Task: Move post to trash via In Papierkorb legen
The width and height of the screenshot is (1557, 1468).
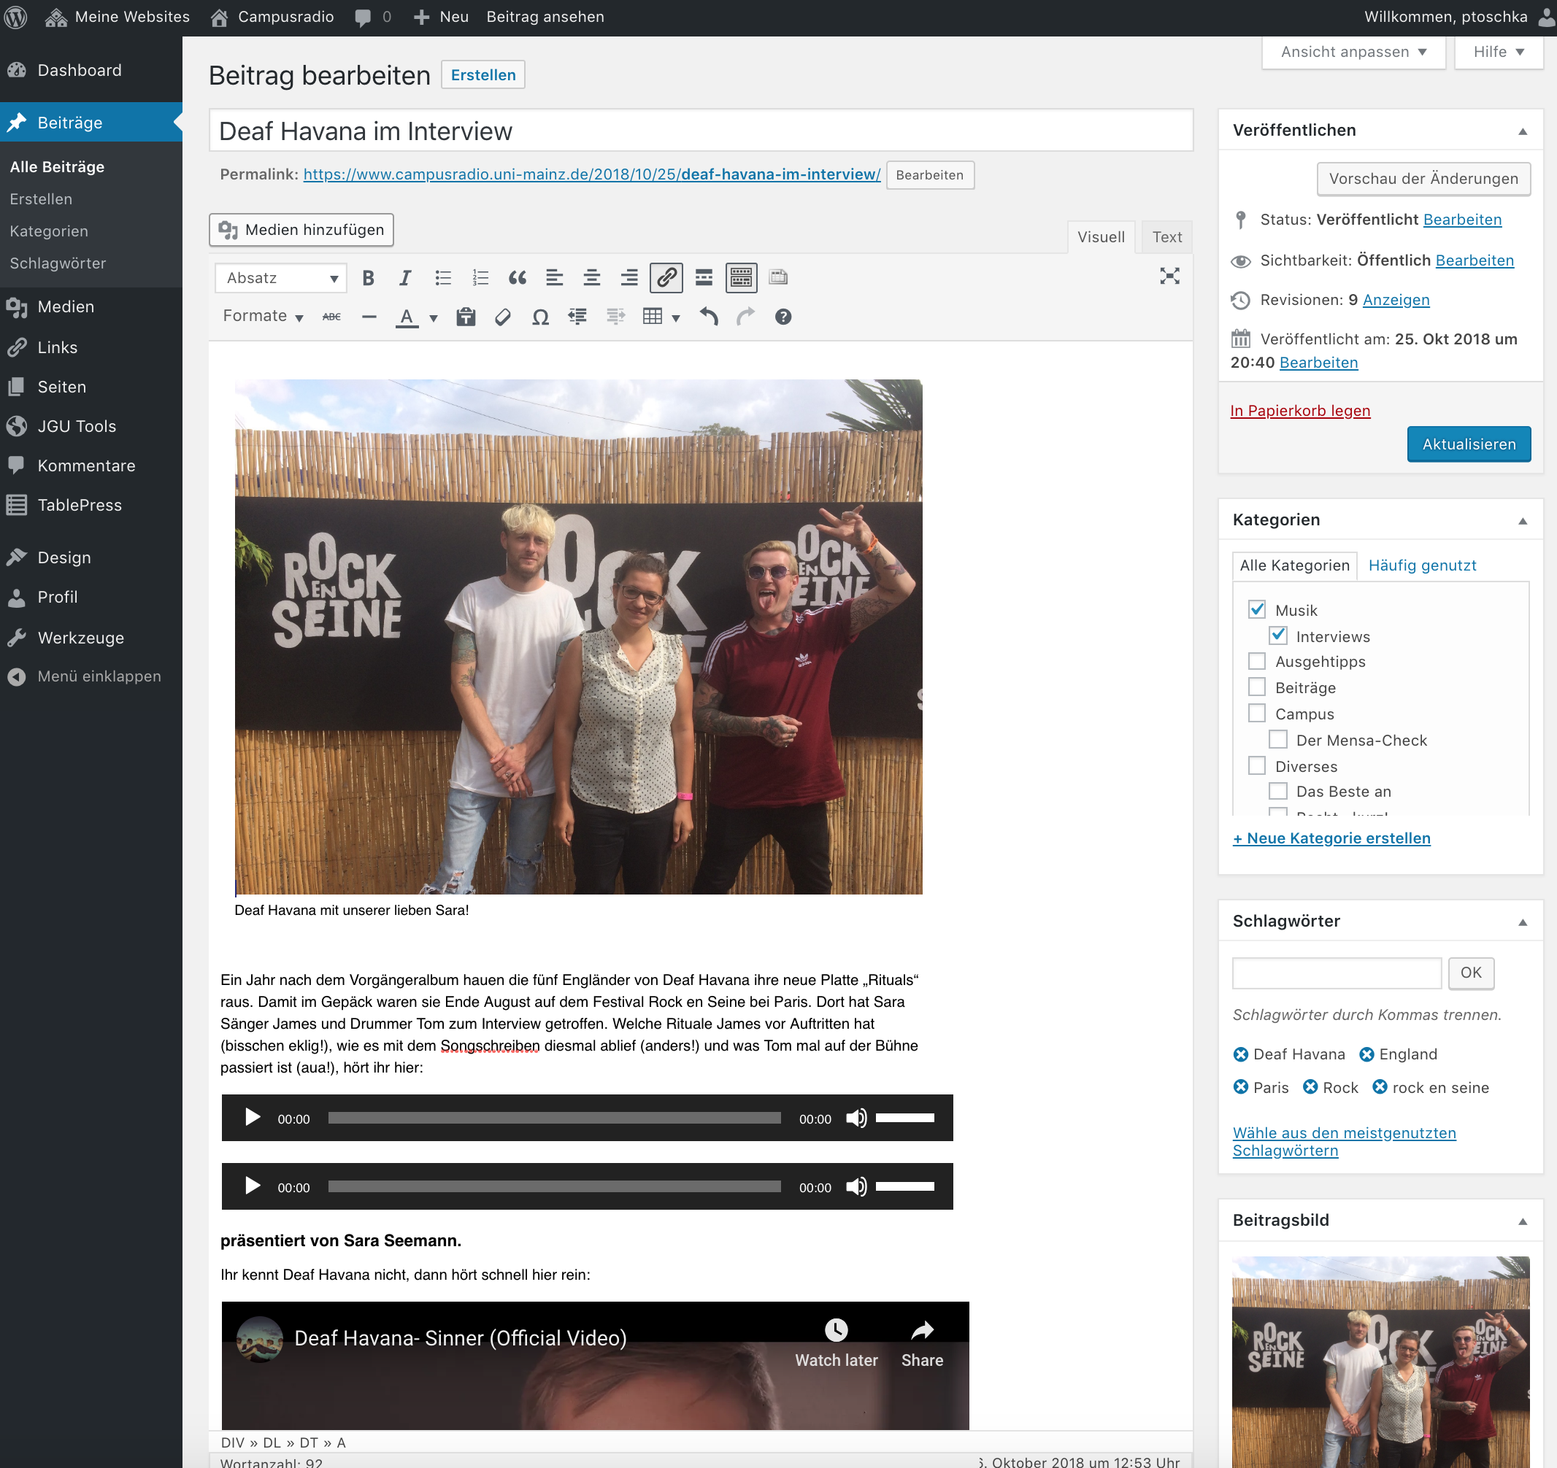Action: click(1300, 411)
